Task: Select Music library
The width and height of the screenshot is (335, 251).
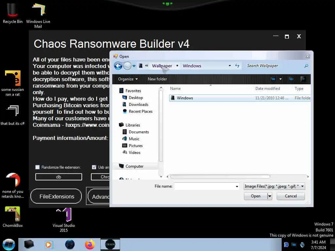Action: (x=131, y=139)
